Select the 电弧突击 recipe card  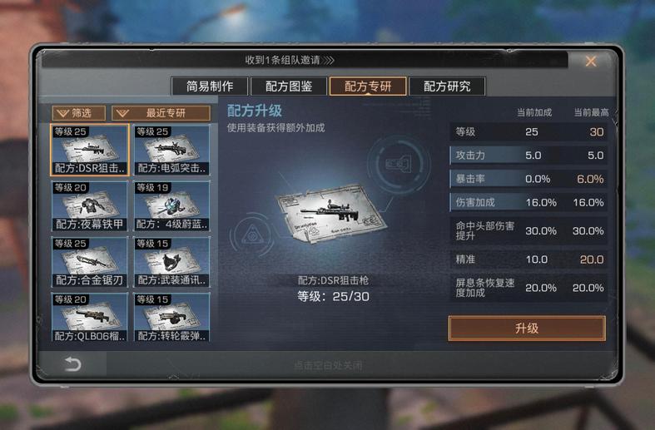[x=171, y=150]
